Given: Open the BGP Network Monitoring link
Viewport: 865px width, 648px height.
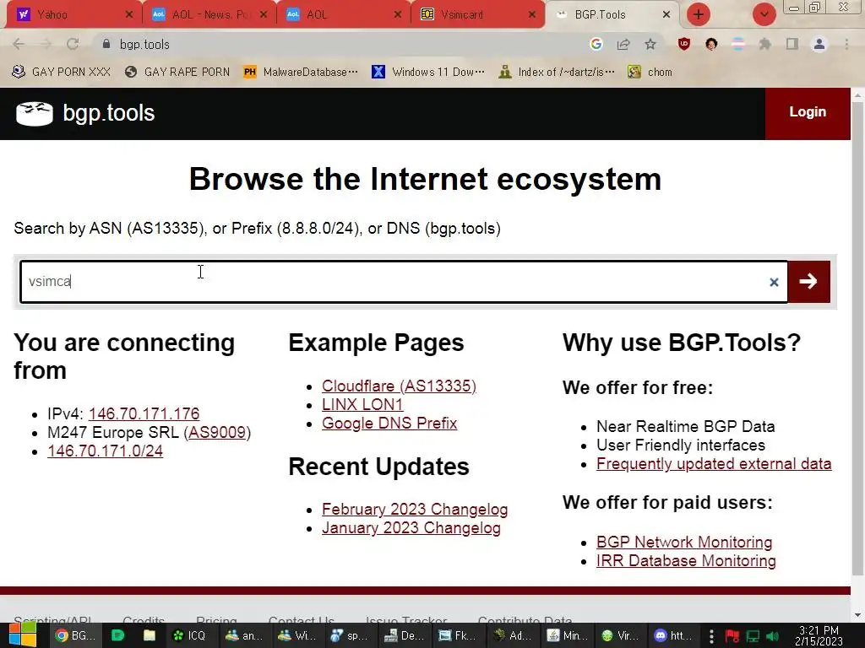Looking at the screenshot, I should click(684, 543).
